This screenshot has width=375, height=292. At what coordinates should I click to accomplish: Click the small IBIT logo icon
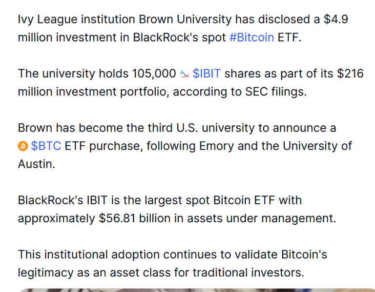[185, 74]
